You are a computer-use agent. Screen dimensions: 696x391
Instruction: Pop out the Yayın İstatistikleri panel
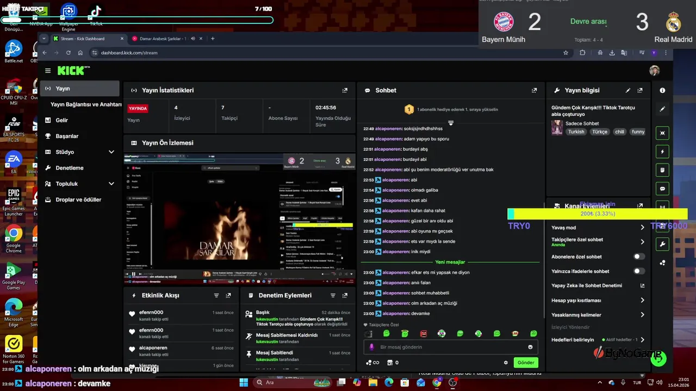click(345, 91)
